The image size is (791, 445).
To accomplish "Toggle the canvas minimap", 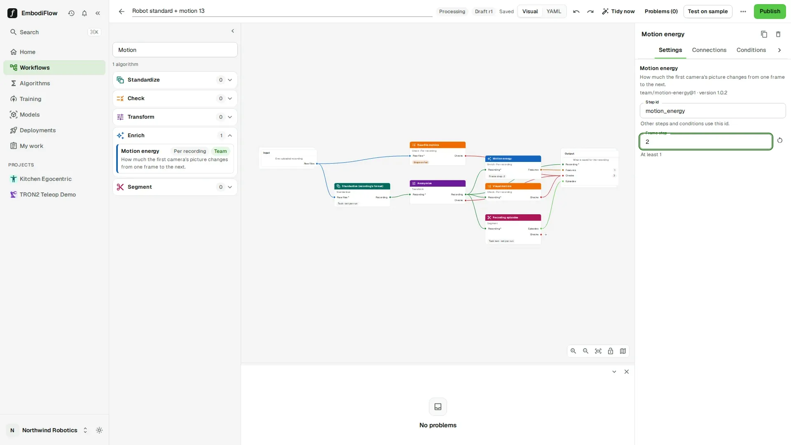I will click(623, 351).
